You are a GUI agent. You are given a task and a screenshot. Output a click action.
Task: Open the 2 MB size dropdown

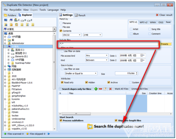pyautogui.click(x=93, y=35)
